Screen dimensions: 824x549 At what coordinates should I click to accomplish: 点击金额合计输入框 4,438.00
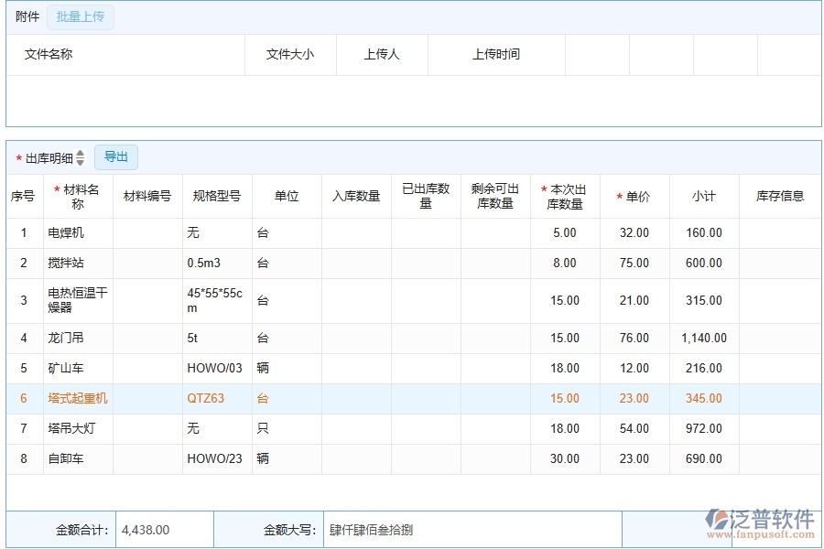pos(163,529)
